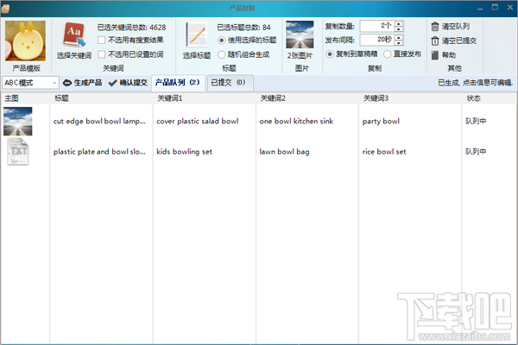Select 直接发布 radio option
518x345 pixels.
point(388,53)
